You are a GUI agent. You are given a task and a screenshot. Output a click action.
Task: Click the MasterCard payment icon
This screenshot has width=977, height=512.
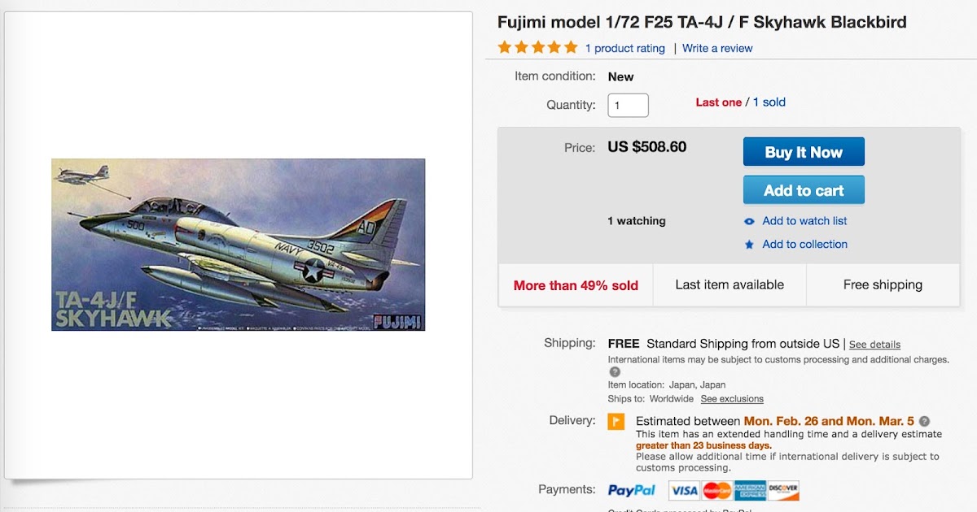(x=716, y=490)
